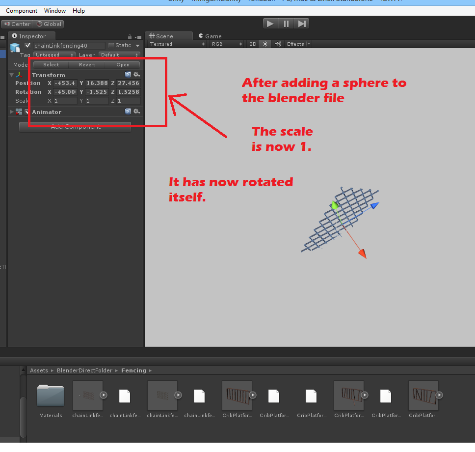Open the Layer dropdown showing Default
This screenshot has width=475, height=452.
119,55
